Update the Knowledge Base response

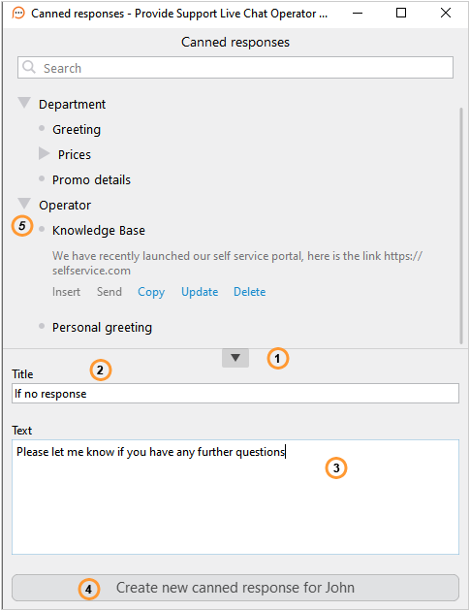click(200, 292)
